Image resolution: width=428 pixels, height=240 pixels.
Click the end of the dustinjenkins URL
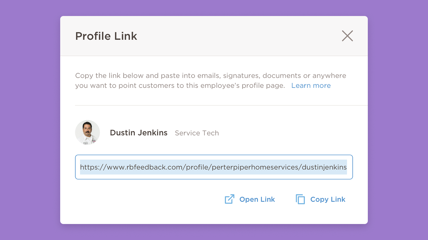click(x=345, y=167)
